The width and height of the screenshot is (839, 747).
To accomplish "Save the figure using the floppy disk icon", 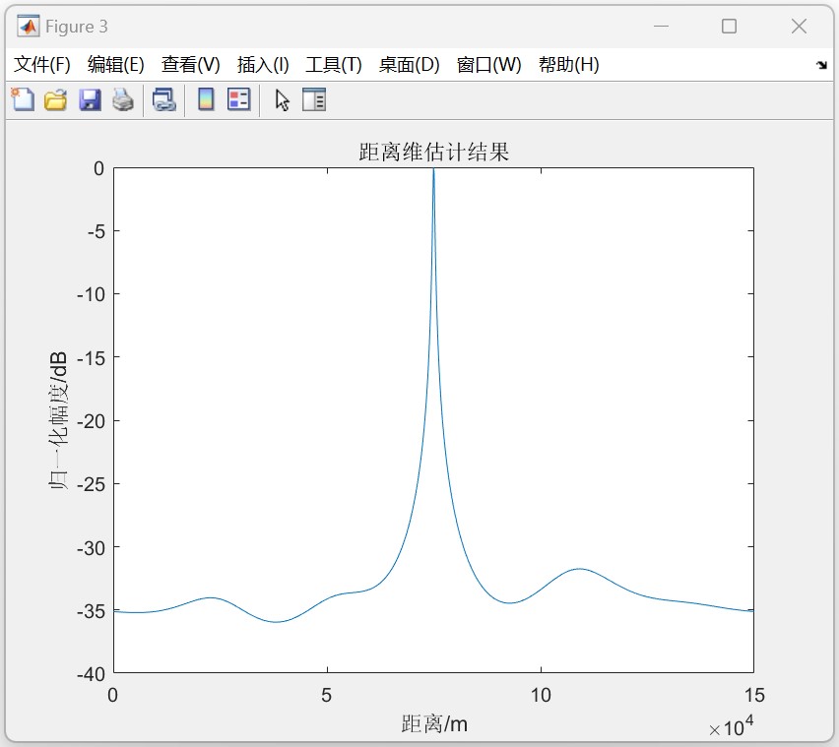I will [x=90, y=99].
